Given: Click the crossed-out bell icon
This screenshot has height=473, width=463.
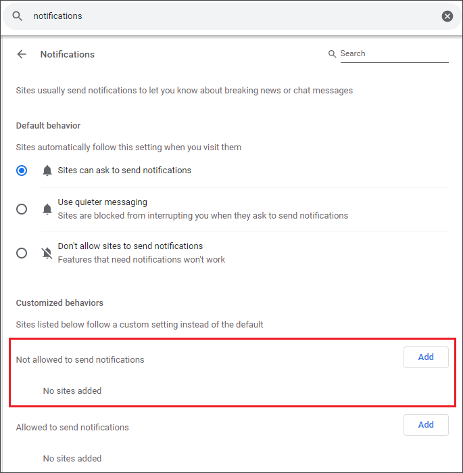Looking at the screenshot, I should [x=47, y=253].
